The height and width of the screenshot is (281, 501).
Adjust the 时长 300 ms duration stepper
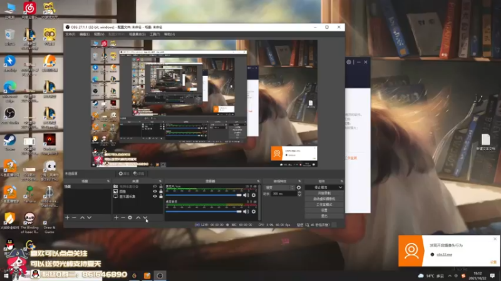pos(299,194)
